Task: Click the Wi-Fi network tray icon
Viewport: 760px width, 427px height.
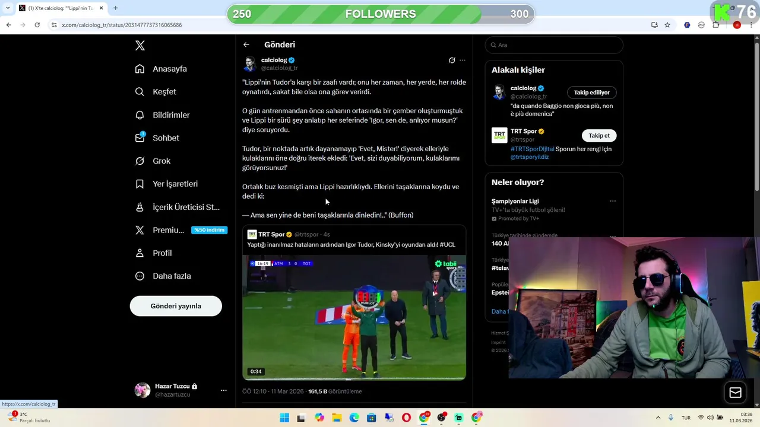Action: tap(701, 418)
